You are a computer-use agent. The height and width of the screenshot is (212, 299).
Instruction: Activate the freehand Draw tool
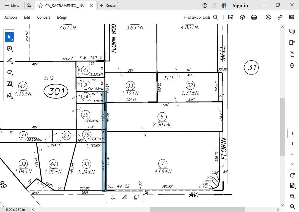[x=9, y=72]
